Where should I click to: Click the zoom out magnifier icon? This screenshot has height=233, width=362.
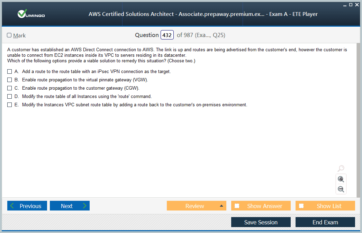341,189
